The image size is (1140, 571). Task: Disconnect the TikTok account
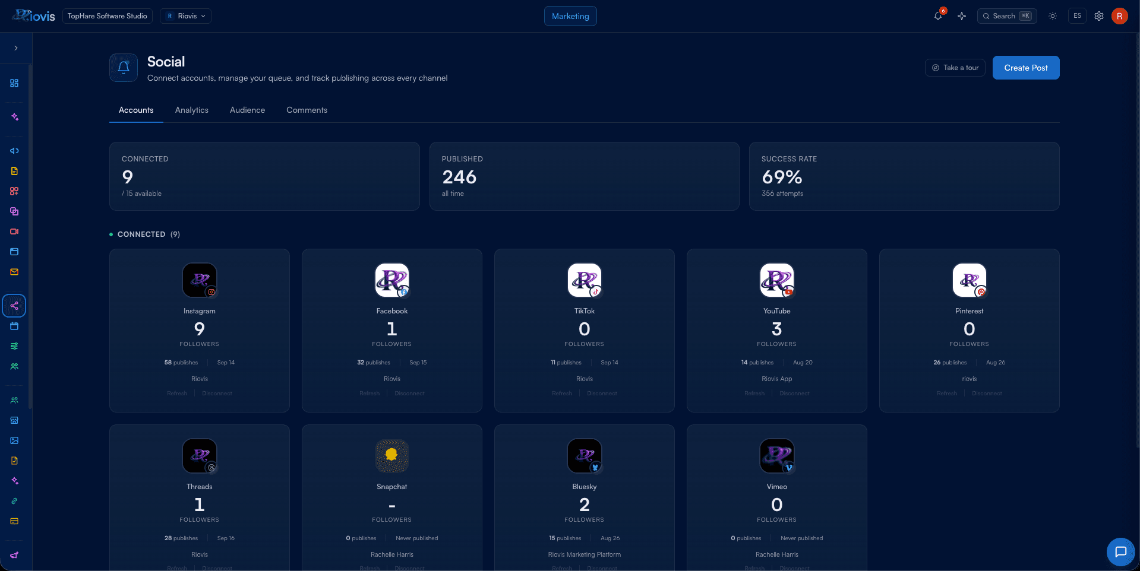tap(602, 394)
